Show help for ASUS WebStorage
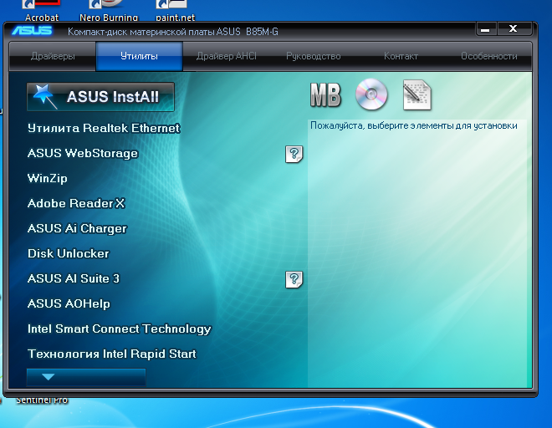This screenshot has width=552, height=428. tap(294, 154)
